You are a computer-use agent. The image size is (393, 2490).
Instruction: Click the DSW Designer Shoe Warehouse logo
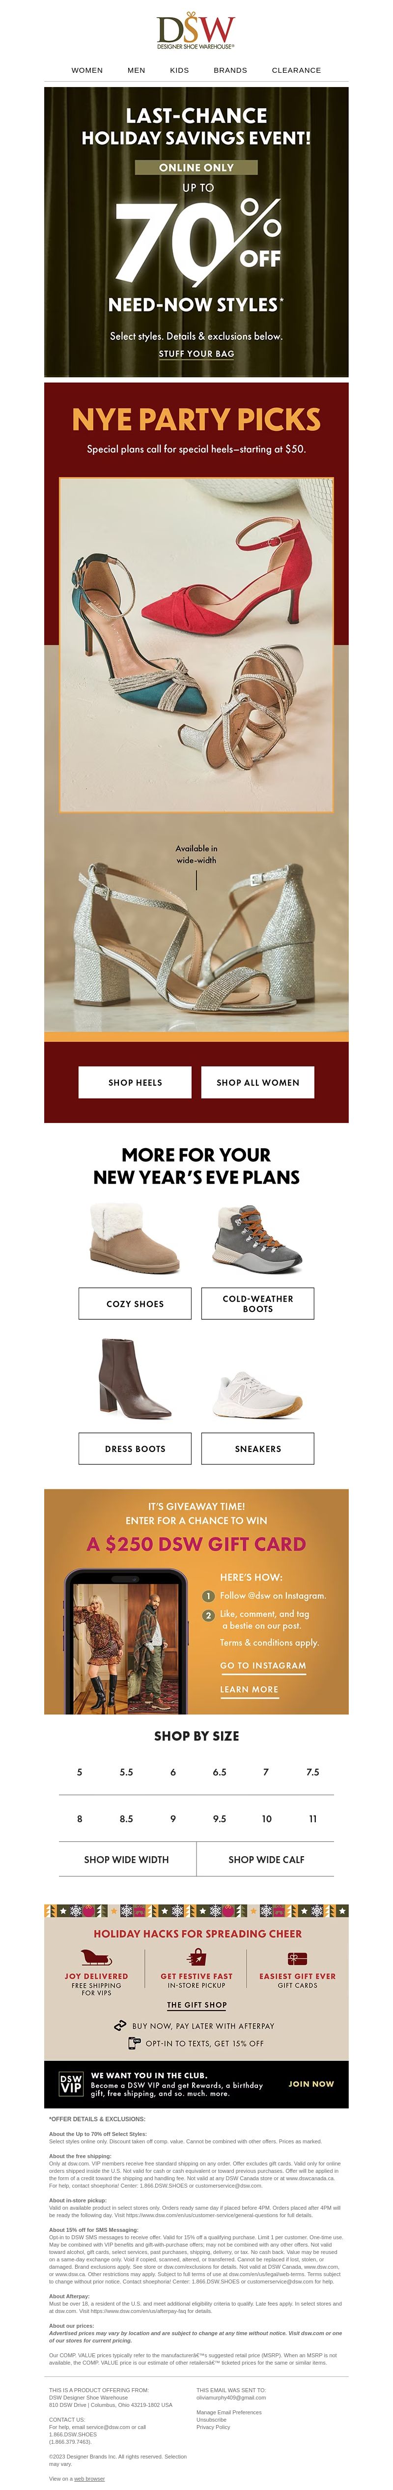click(196, 32)
